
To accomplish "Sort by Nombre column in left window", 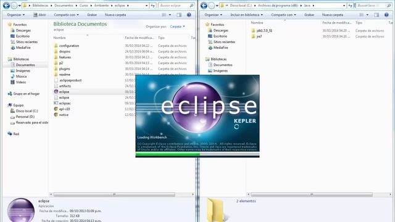I will (59, 38).
